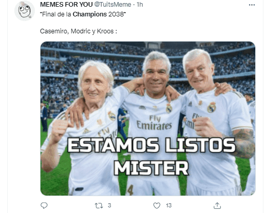The width and height of the screenshot is (267, 213).
Task: View the retweet count of 3
Action: [x=109, y=205]
